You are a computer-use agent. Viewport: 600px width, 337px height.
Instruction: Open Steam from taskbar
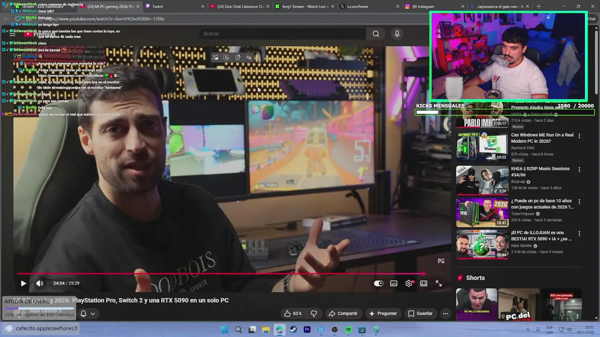tap(293, 330)
